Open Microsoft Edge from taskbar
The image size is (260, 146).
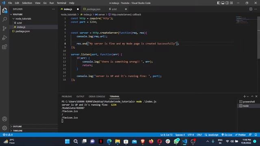coord(109,142)
